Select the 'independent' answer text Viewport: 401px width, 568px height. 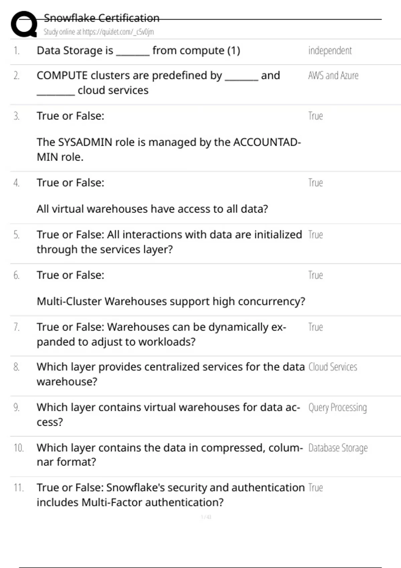point(330,51)
